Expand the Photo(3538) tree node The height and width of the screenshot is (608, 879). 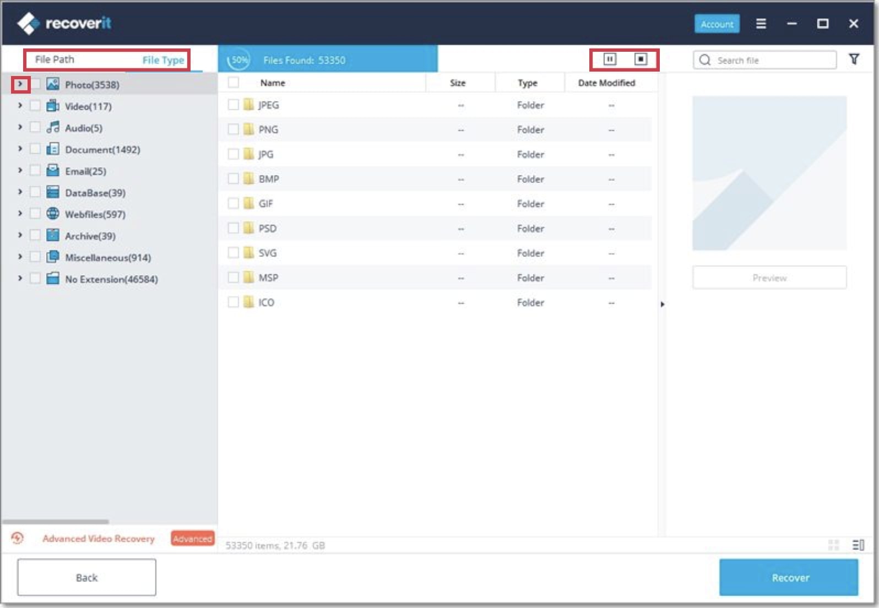(x=20, y=84)
